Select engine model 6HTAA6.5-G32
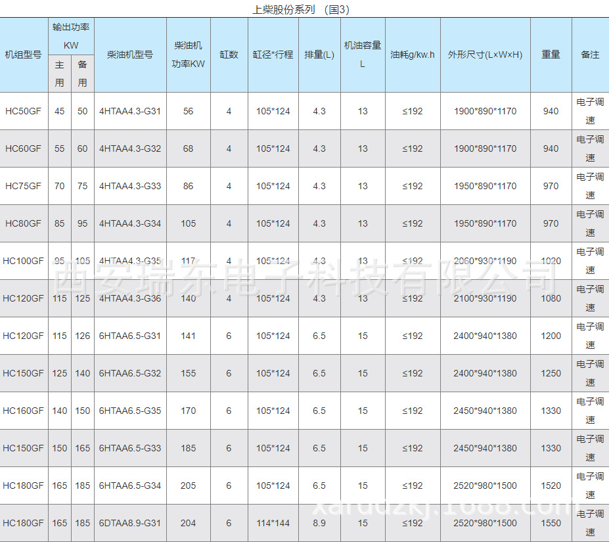This screenshot has height=542, width=609. click(130, 373)
